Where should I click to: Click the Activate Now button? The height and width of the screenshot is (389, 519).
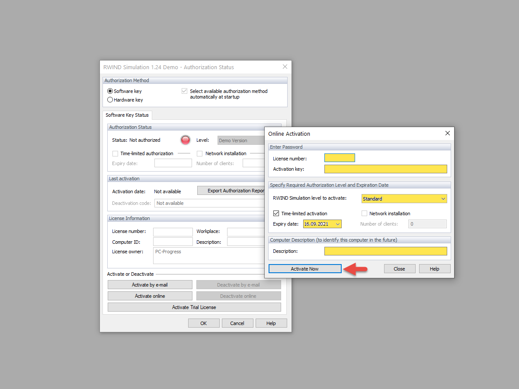tap(305, 269)
